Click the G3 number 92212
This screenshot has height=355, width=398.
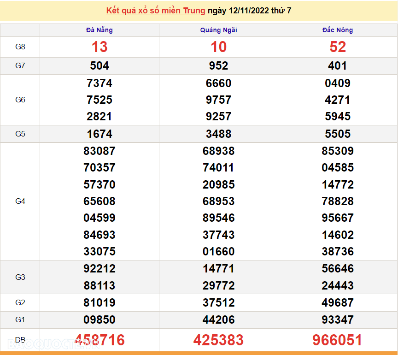pyautogui.click(x=99, y=269)
